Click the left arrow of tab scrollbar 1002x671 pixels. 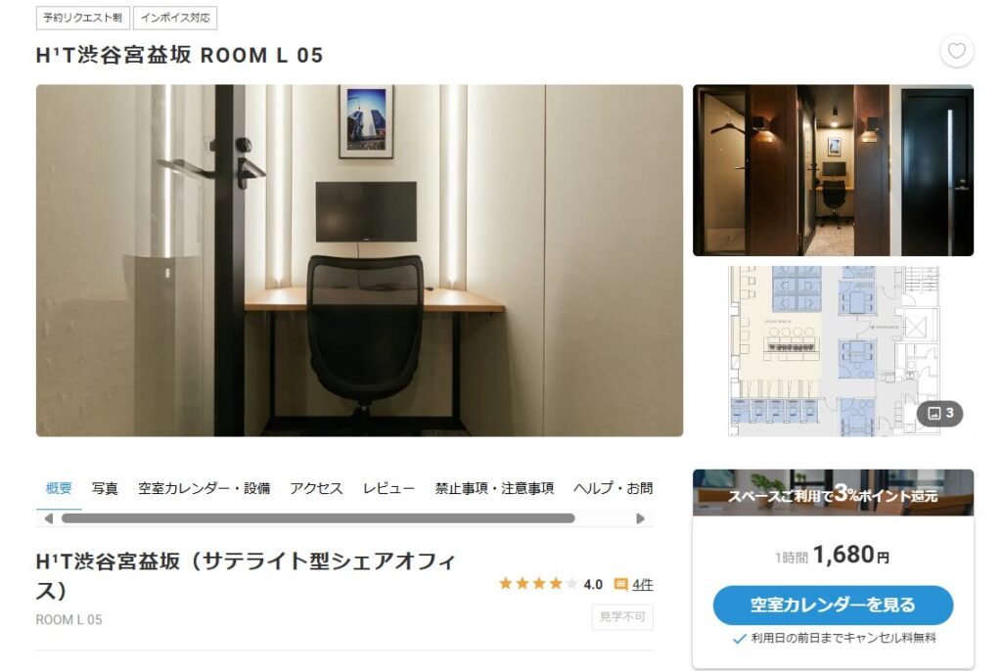click(x=49, y=518)
